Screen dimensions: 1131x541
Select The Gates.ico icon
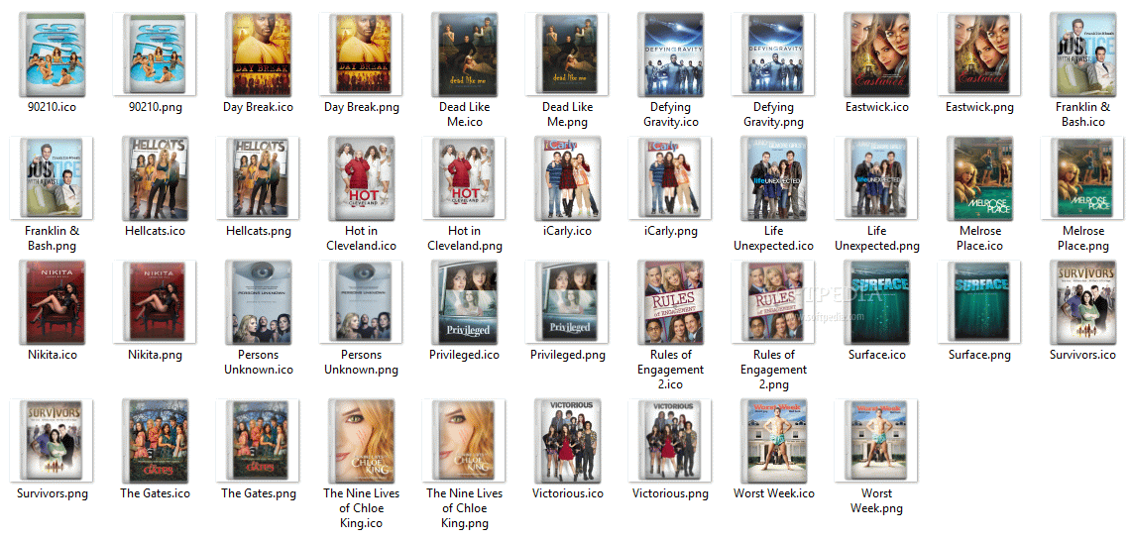click(x=155, y=441)
